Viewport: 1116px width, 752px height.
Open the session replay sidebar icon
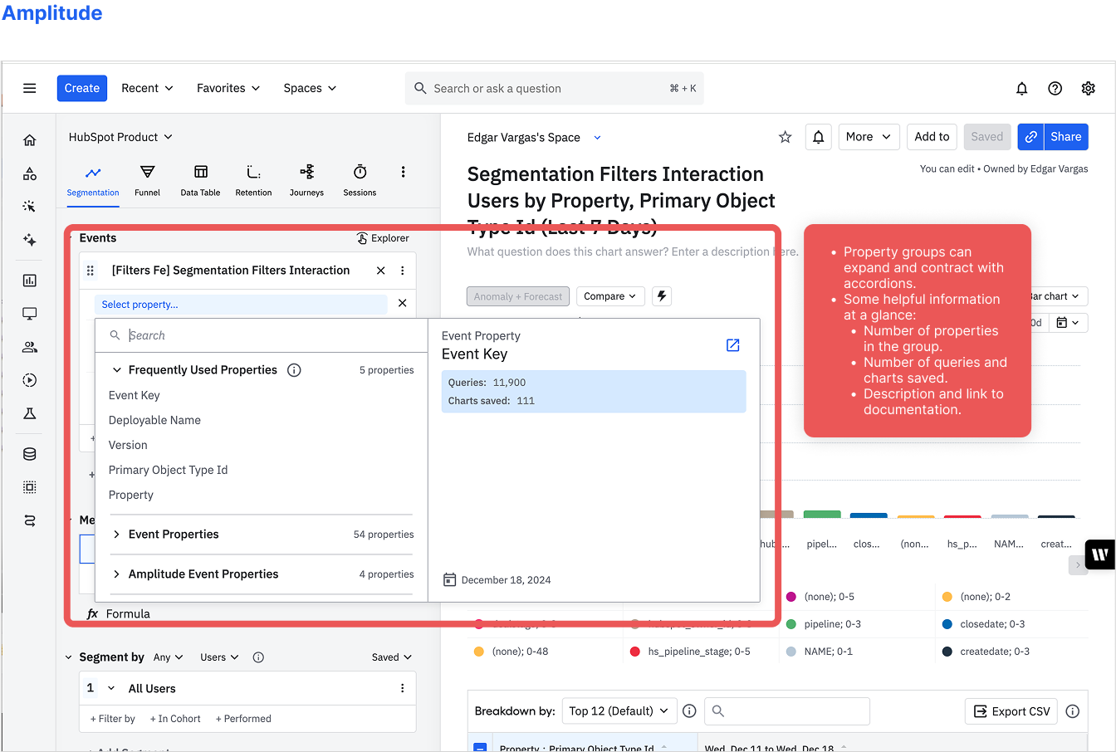pyautogui.click(x=30, y=380)
